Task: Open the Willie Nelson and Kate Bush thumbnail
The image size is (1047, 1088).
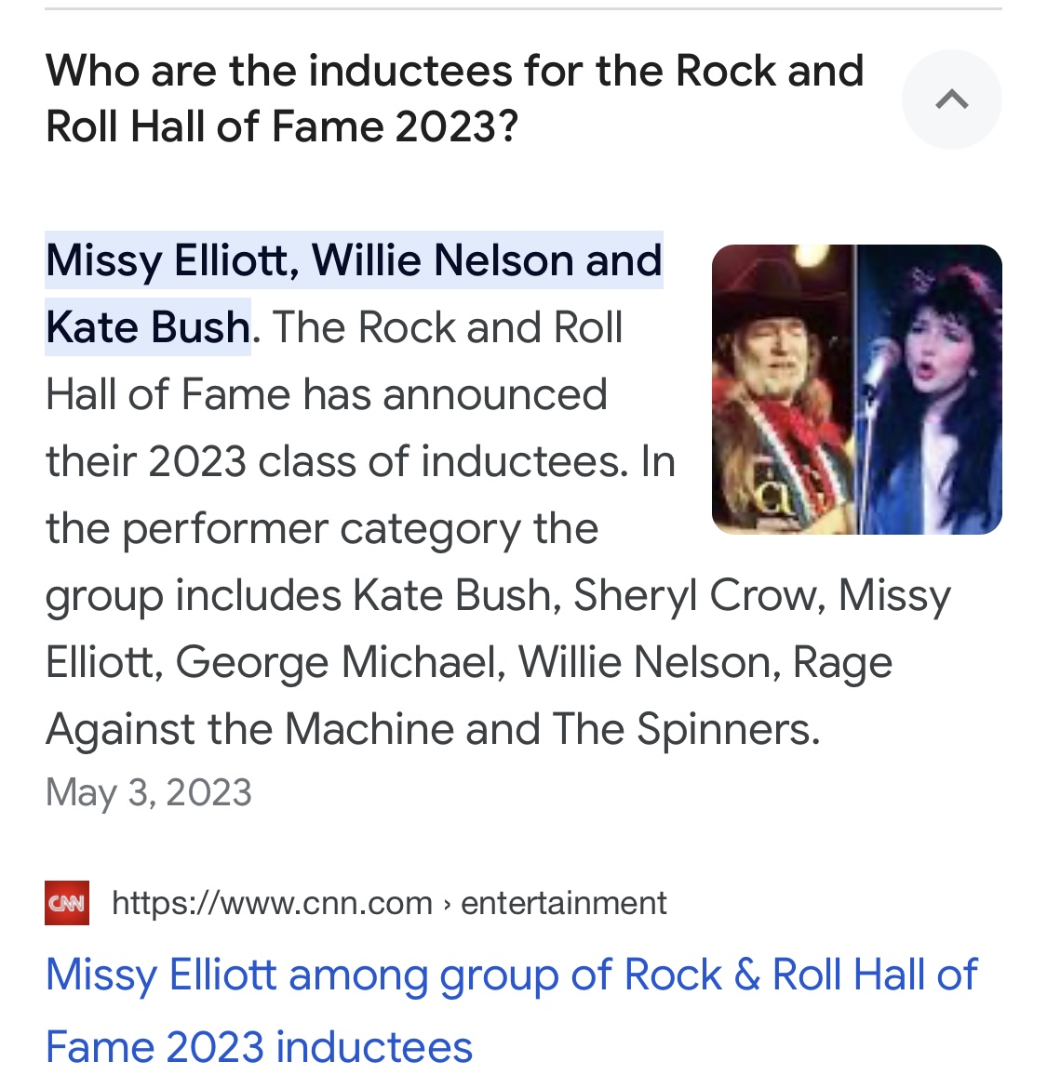Action: point(857,390)
